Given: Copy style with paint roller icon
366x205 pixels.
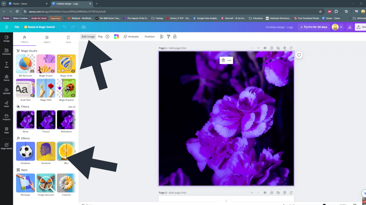Looking at the screenshot, I should pos(168,36).
